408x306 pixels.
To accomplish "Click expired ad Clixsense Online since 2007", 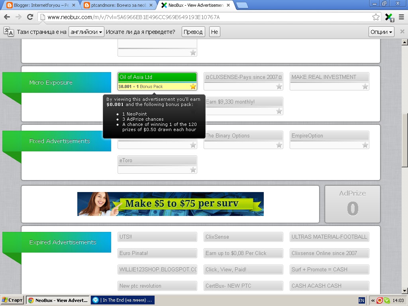I will click(x=330, y=253).
